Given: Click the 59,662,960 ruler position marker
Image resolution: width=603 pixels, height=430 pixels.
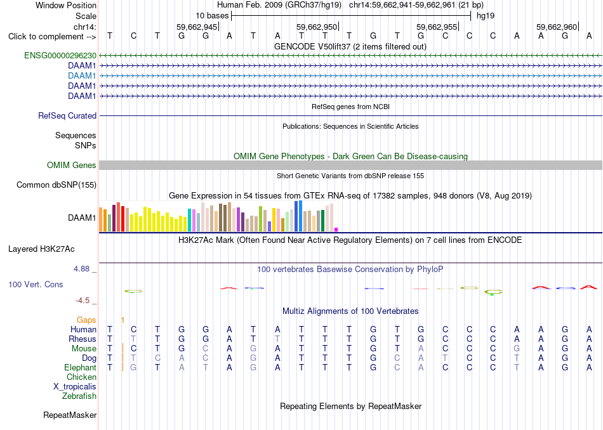Looking at the screenshot, I should tap(558, 27).
